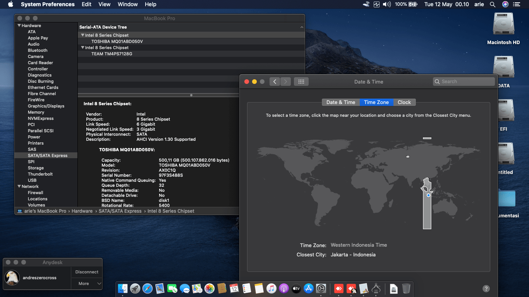This screenshot has height=297, width=529.
Task: Click the battery status icon in menu bar
Action: 413,4
